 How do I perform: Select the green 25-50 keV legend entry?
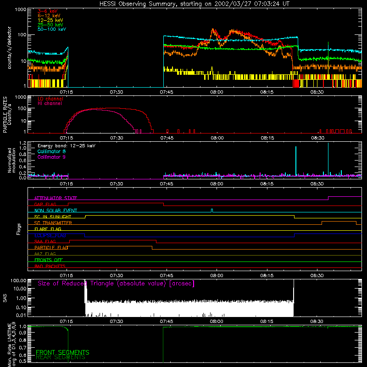50,25
